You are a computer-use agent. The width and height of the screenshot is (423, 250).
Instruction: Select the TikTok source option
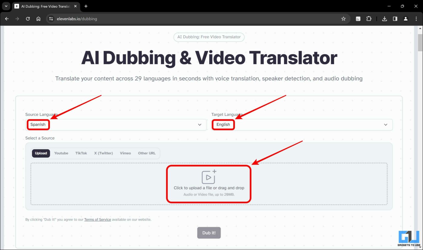point(81,153)
